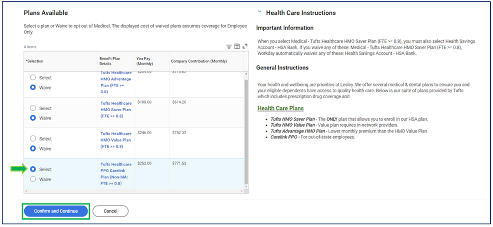This screenshot has height=227, width=493.
Task: Click the You Pay (Monthly) column header
Action: (152, 61)
